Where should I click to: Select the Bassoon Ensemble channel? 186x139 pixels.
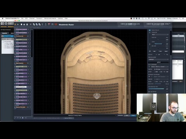coord(21,107)
